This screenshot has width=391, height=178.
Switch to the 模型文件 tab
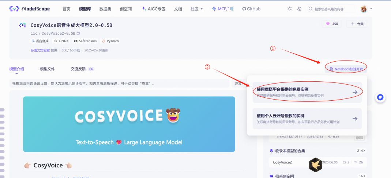coord(48,69)
